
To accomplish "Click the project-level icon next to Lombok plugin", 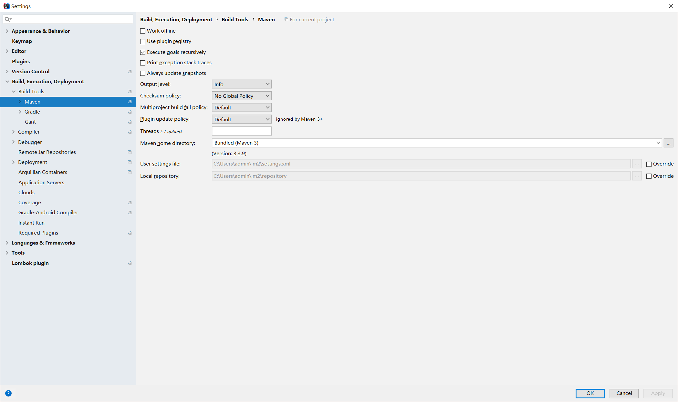I will click(130, 263).
